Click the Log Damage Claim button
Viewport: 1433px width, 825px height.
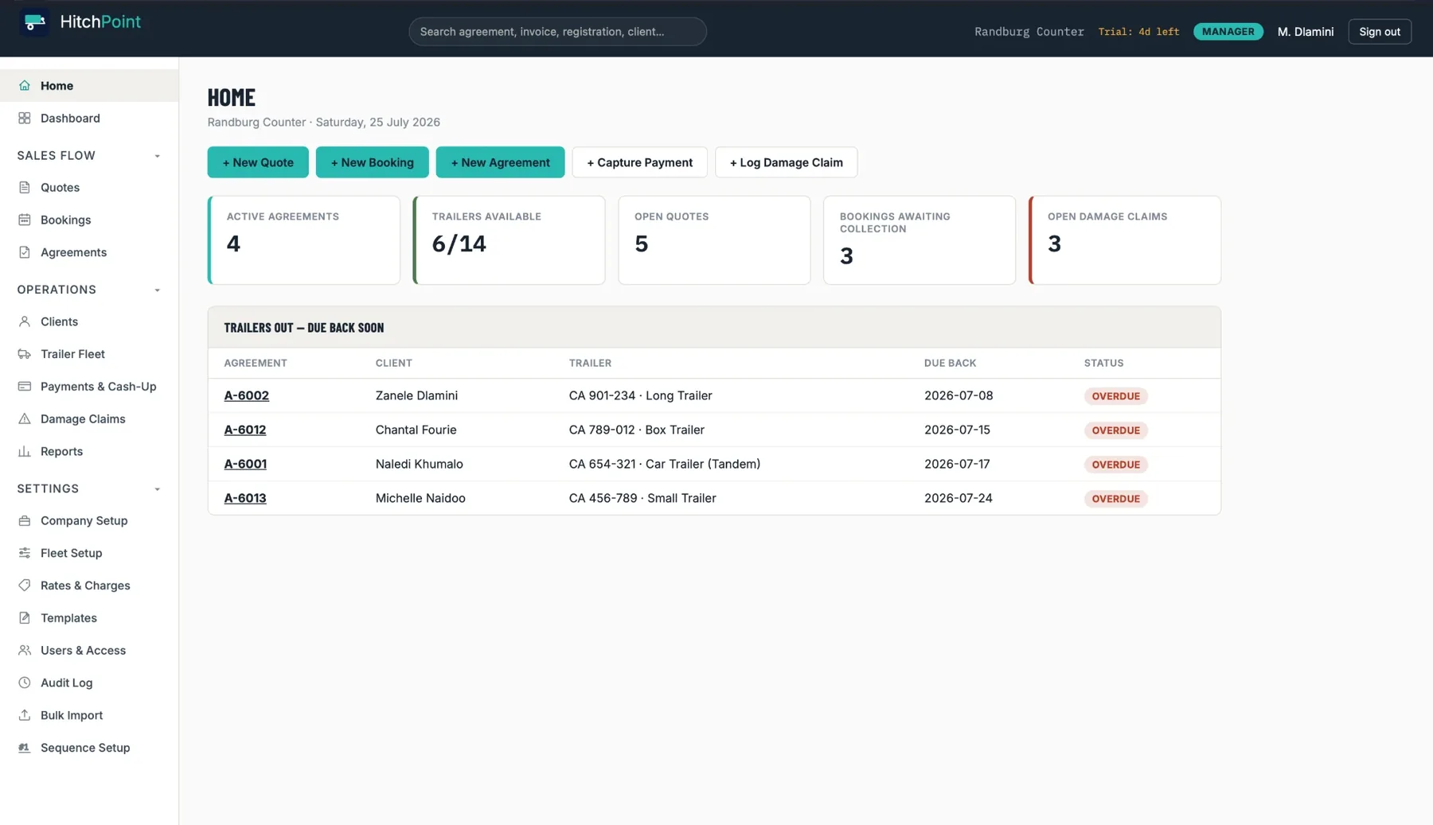point(786,162)
